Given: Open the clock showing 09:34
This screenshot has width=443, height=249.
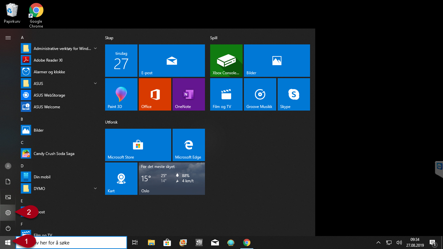Looking at the screenshot, I should coord(415,243).
